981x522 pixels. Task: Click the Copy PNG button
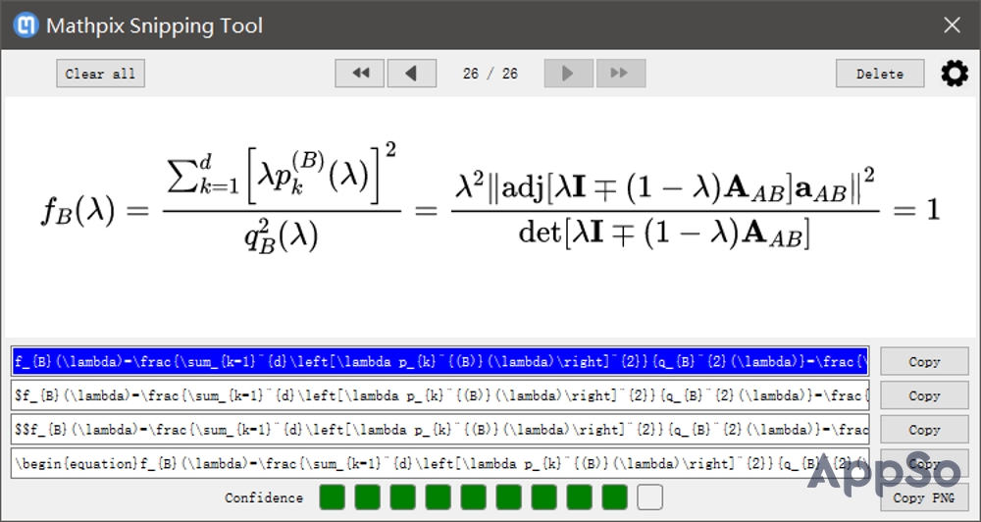[924, 497]
